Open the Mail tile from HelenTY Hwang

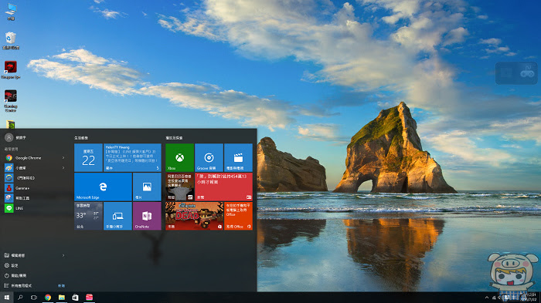pyautogui.click(x=132, y=158)
